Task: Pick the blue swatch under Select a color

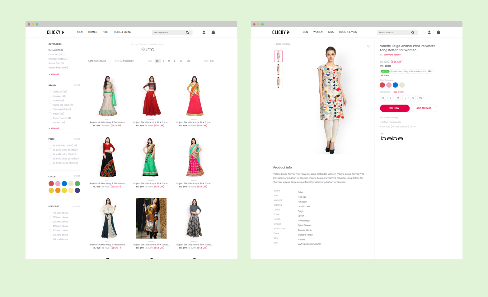Action: [x=395, y=85]
